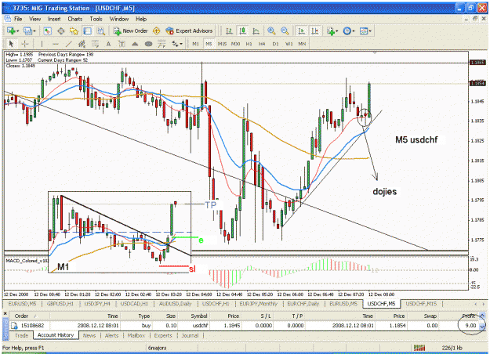Click the New Chart icon
Screen dimensions: 490x354
click(11, 31)
